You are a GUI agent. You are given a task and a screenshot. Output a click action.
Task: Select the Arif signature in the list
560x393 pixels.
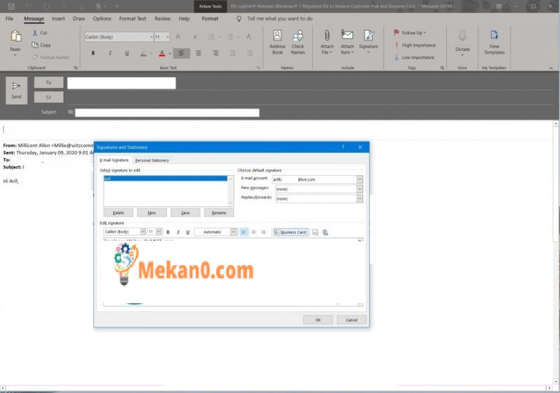[x=166, y=179]
